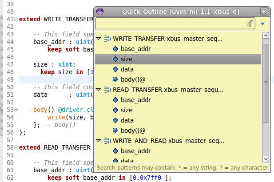Select body()@ method under WRITE_TRANSFER
Screen dimensions: 274x182
tap(133, 79)
